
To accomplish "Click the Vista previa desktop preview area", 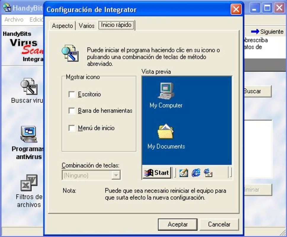I will pos(187,120).
